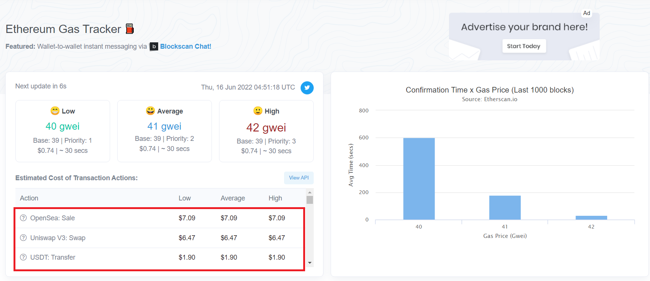Click the Start Today ad button
The height and width of the screenshot is (281, 650).
[524, 46]
